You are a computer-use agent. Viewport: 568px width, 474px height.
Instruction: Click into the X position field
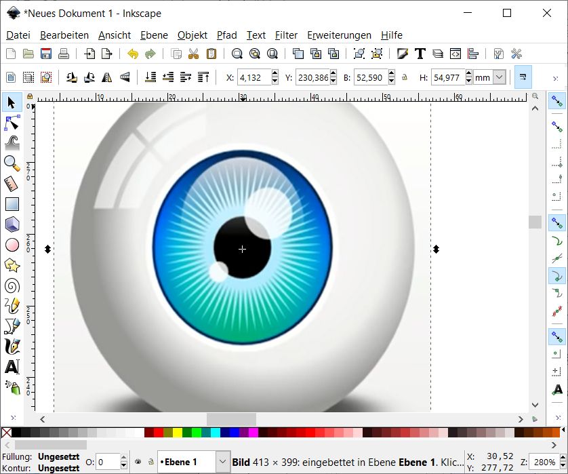pos(253,78)
